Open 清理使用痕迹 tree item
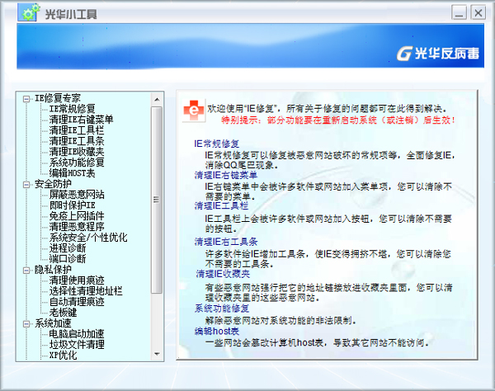Viewport: 495px width, 391px height. (x=77, y=280)
